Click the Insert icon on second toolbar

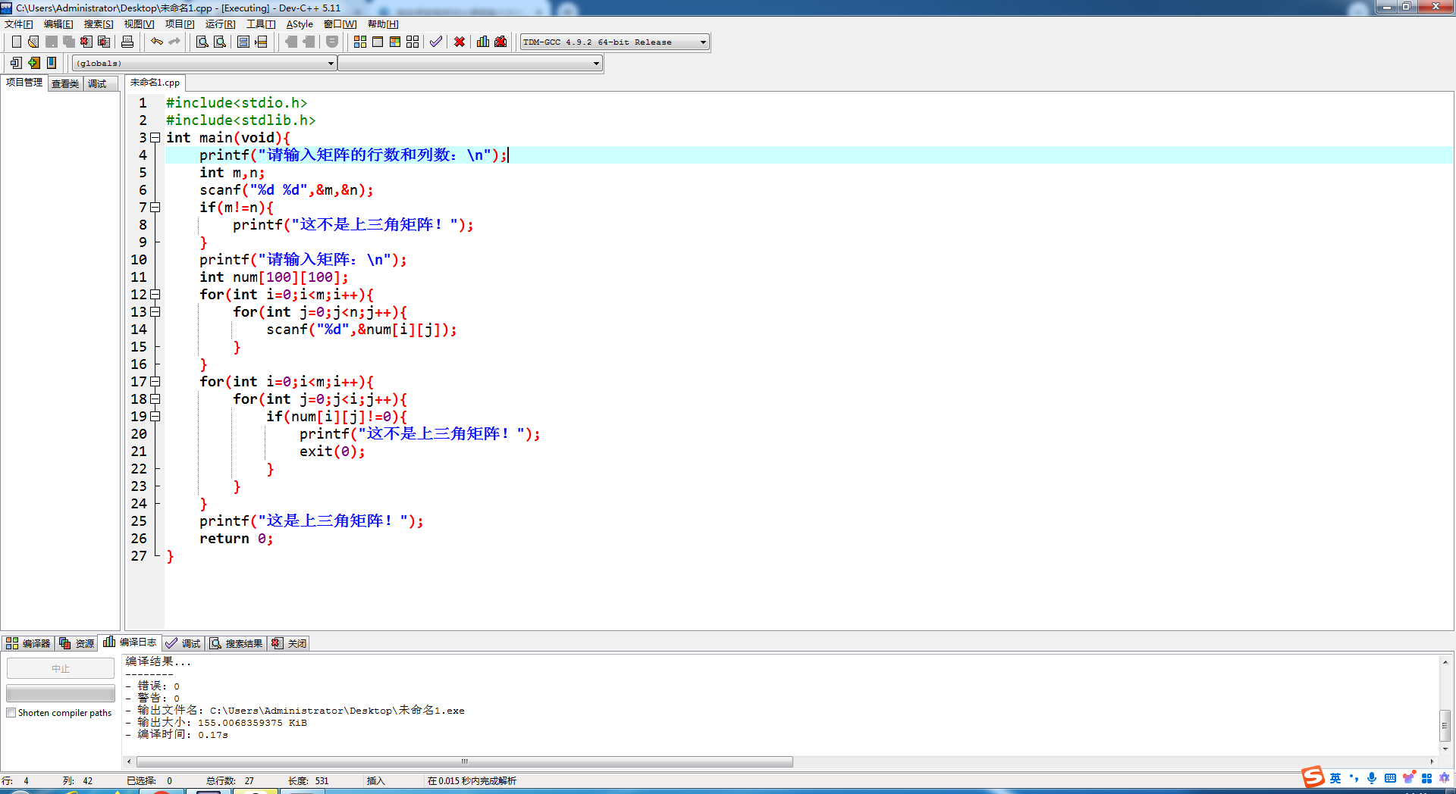point(16,63)
